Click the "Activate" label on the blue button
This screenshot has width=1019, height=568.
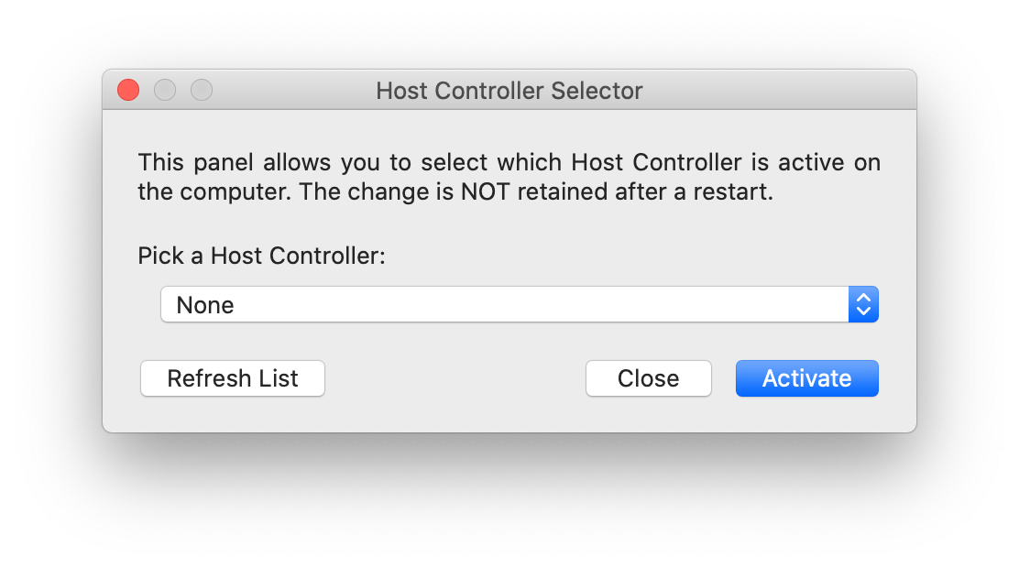coord(806,378)
